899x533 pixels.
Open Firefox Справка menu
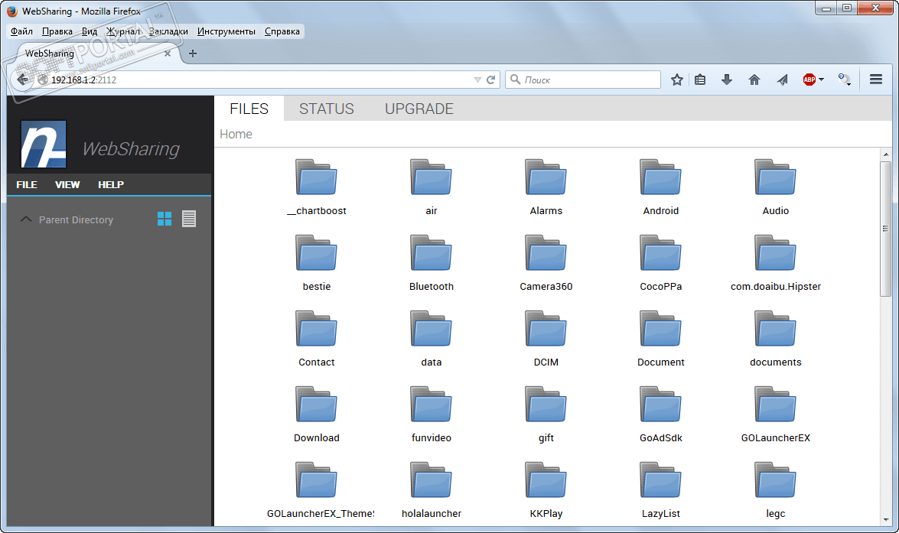(x=282, y=31)
